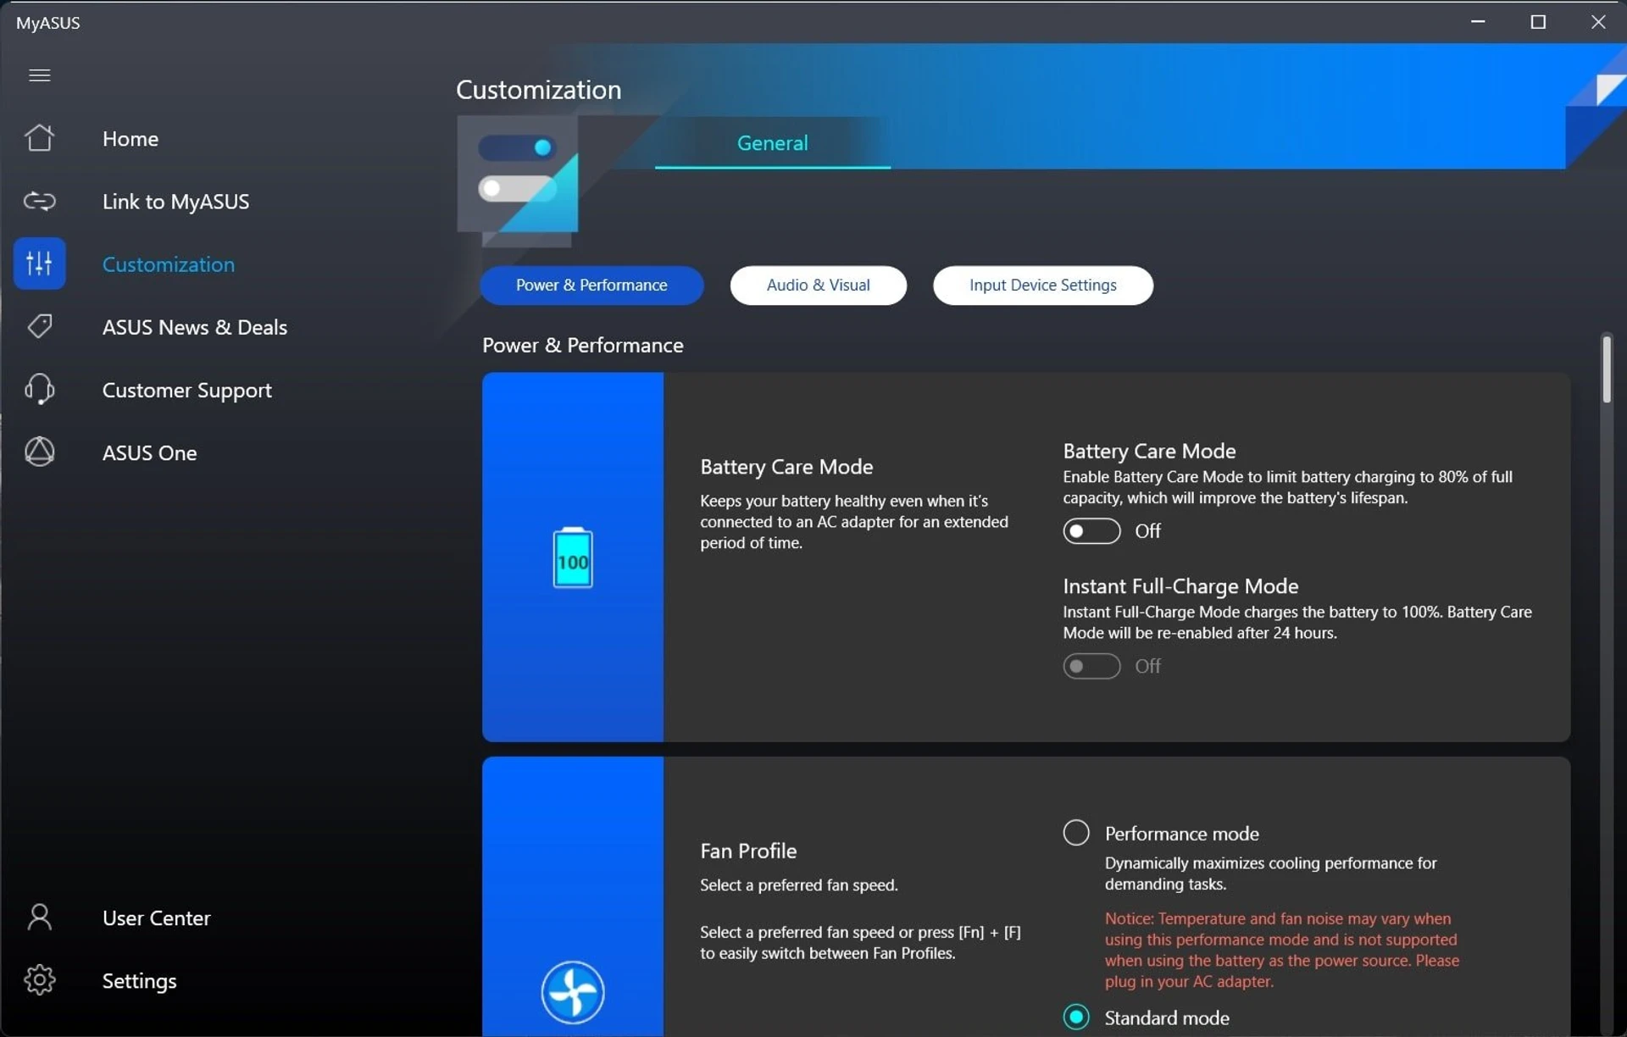Viewport: 1627px width, 1037px height.
Task: Open User Center
Action: pyautogui.click(x=156, y=918)
